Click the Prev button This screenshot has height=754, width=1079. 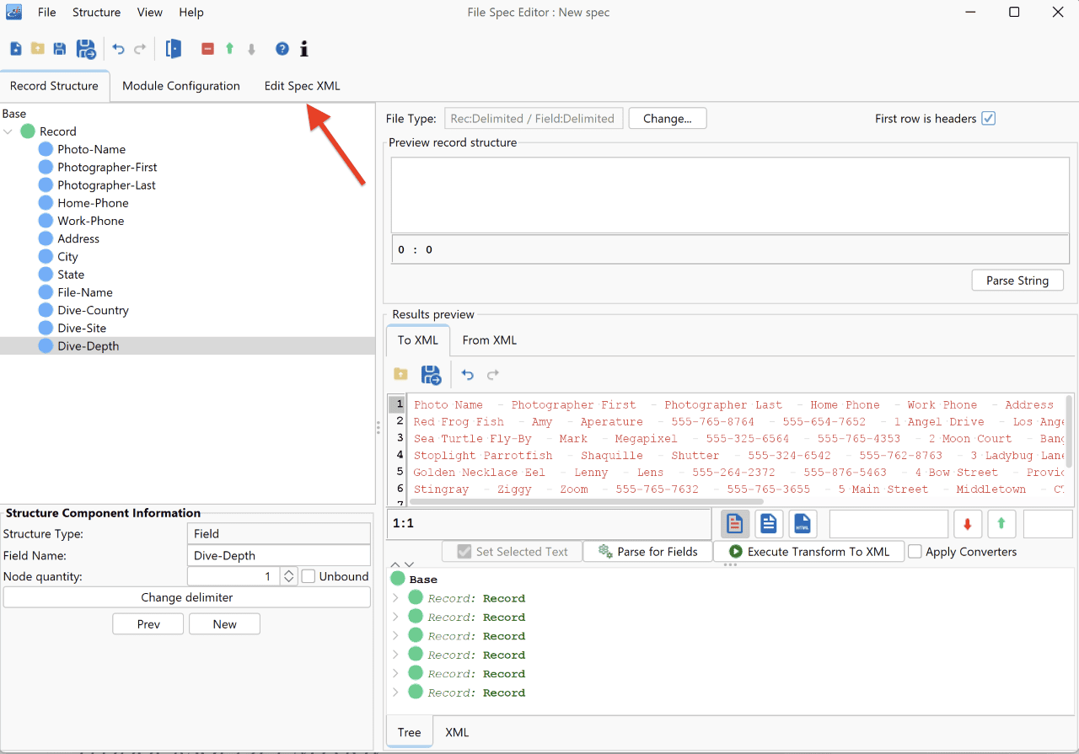click(148, 624)
